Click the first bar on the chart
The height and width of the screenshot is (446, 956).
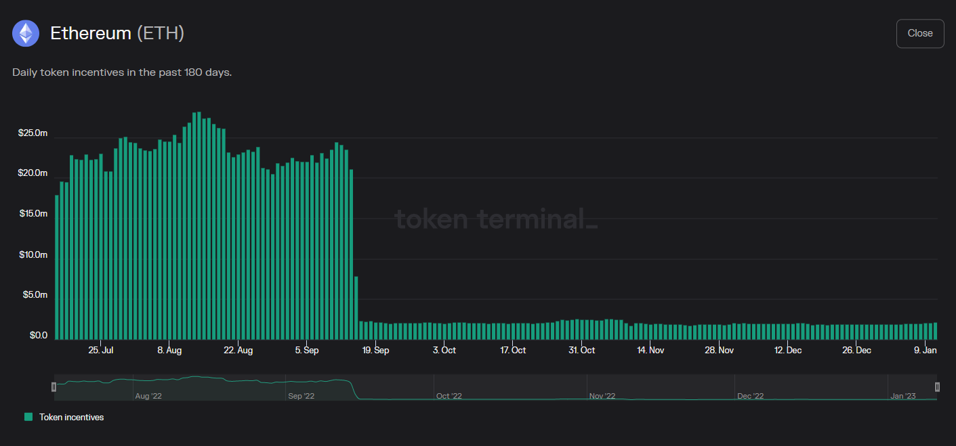57,267
